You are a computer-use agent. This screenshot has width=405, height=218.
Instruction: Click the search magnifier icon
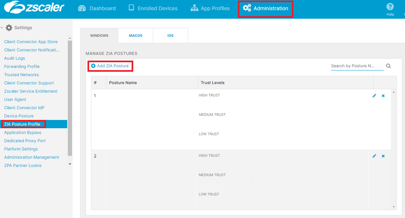click(388, 66)
